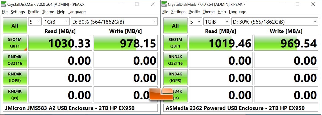This screenshot has width=322, height=115.
Task: Click right window RND4K (μs) read value 0.00
Action: (x=221, y=95)
